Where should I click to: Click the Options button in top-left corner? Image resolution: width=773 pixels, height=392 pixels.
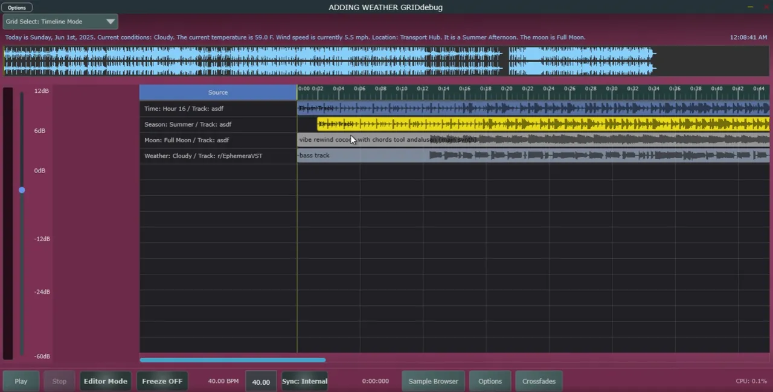click(17, 8)
